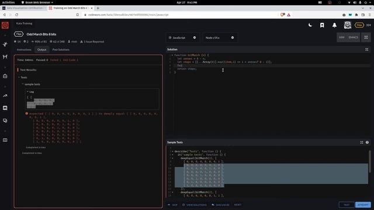
Task: Open the Discord chat sidebar icon
Action: pyautogui.click(x=5, y=108)
